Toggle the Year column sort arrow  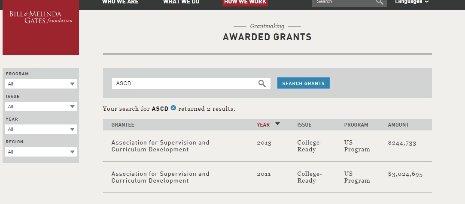click(277, 124)
